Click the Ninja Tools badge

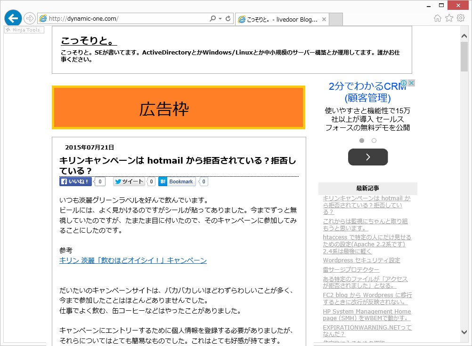[24, 30]
